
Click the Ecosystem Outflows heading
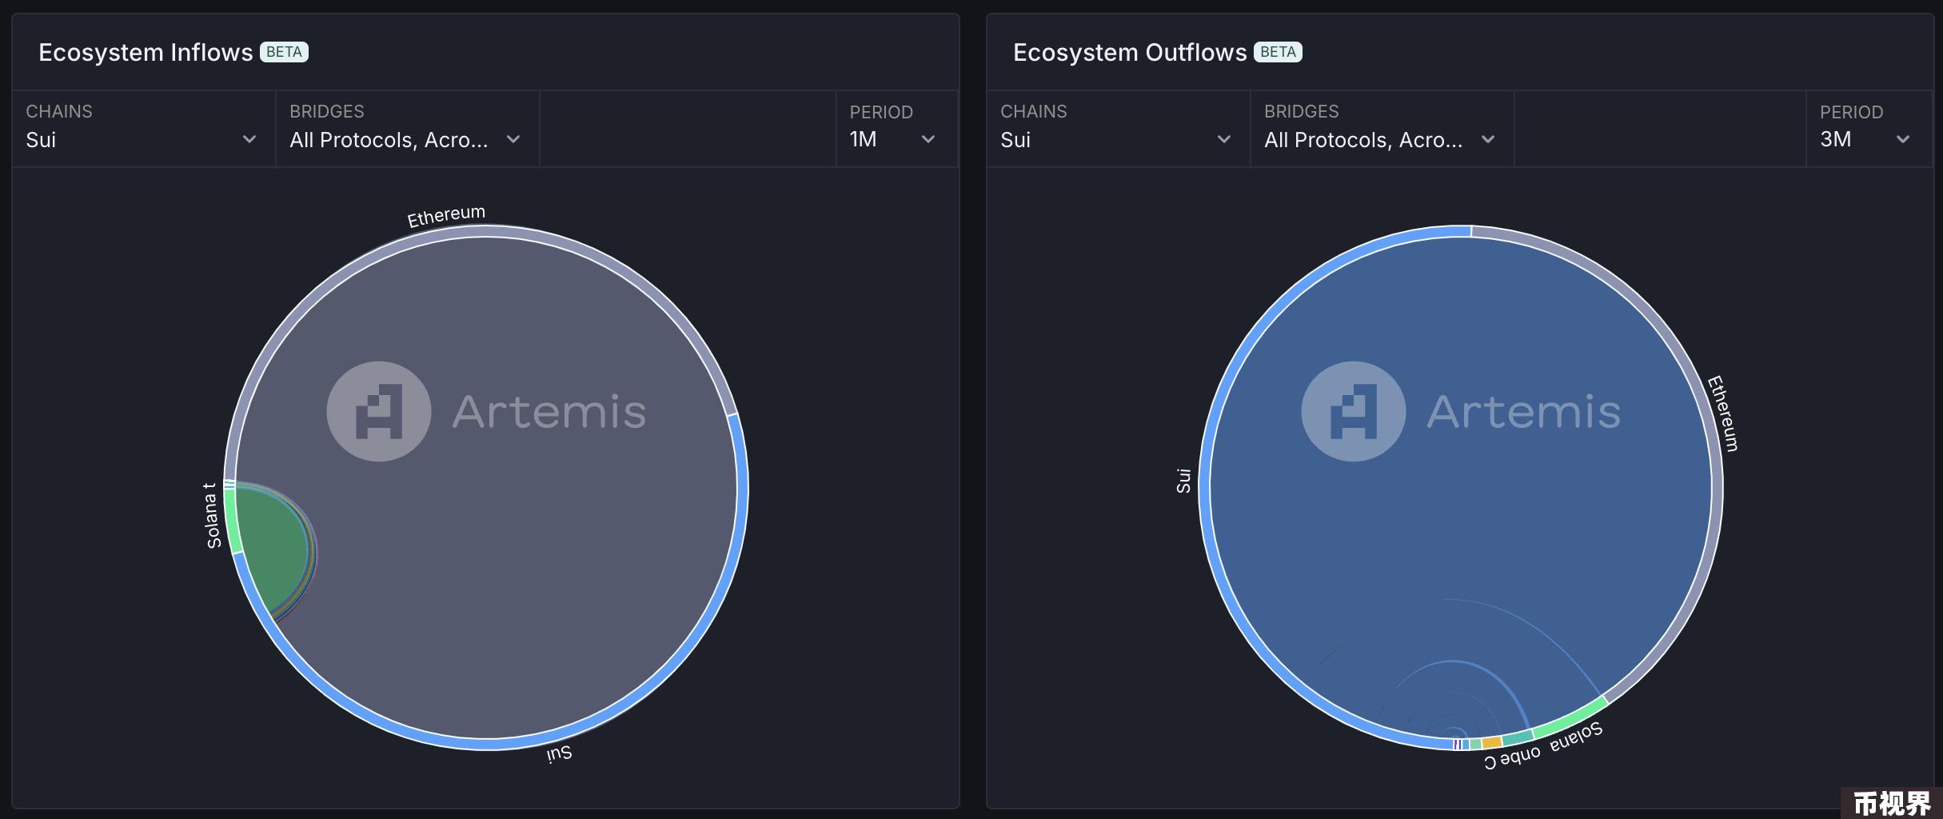point(1130,52)
